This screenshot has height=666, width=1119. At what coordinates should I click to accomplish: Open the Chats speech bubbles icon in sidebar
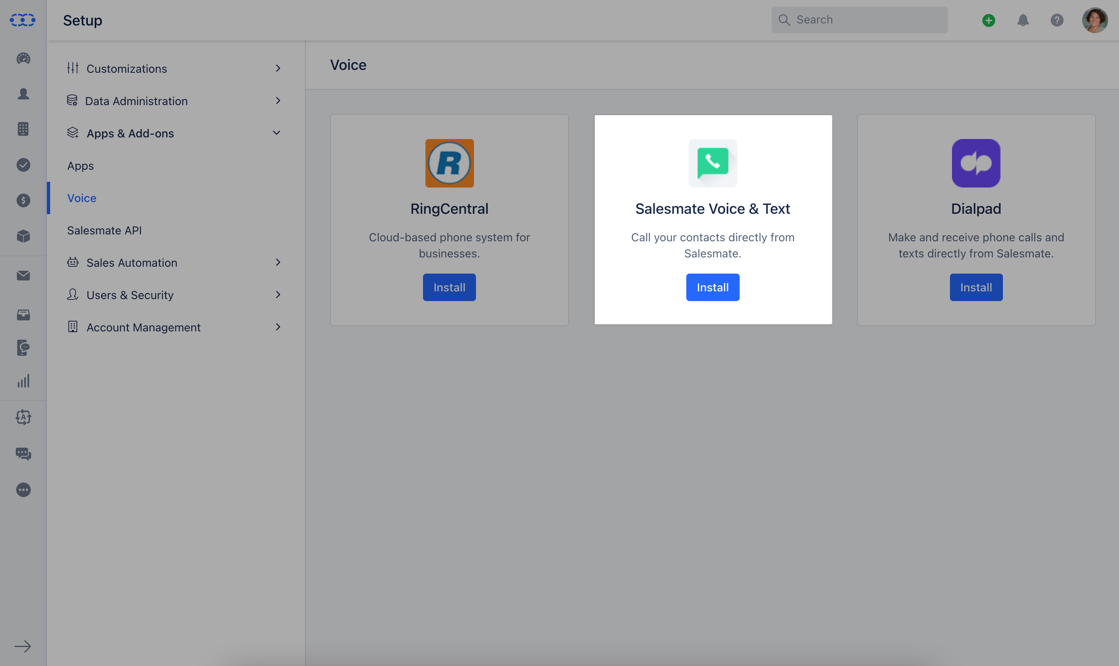[x=23, y=454]
